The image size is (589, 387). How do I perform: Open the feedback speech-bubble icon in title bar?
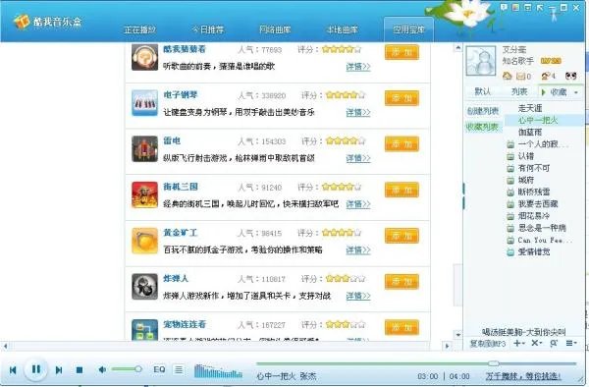(504, 7)
